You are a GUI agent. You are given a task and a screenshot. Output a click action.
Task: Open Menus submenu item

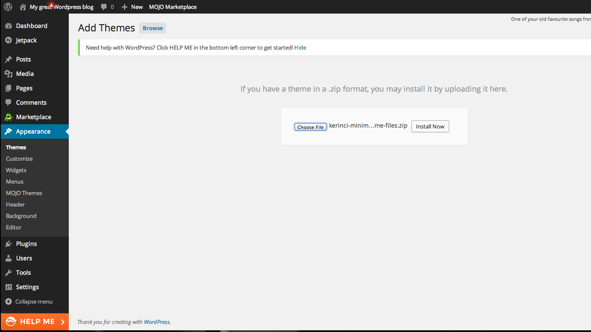click(x=14, y=181)
